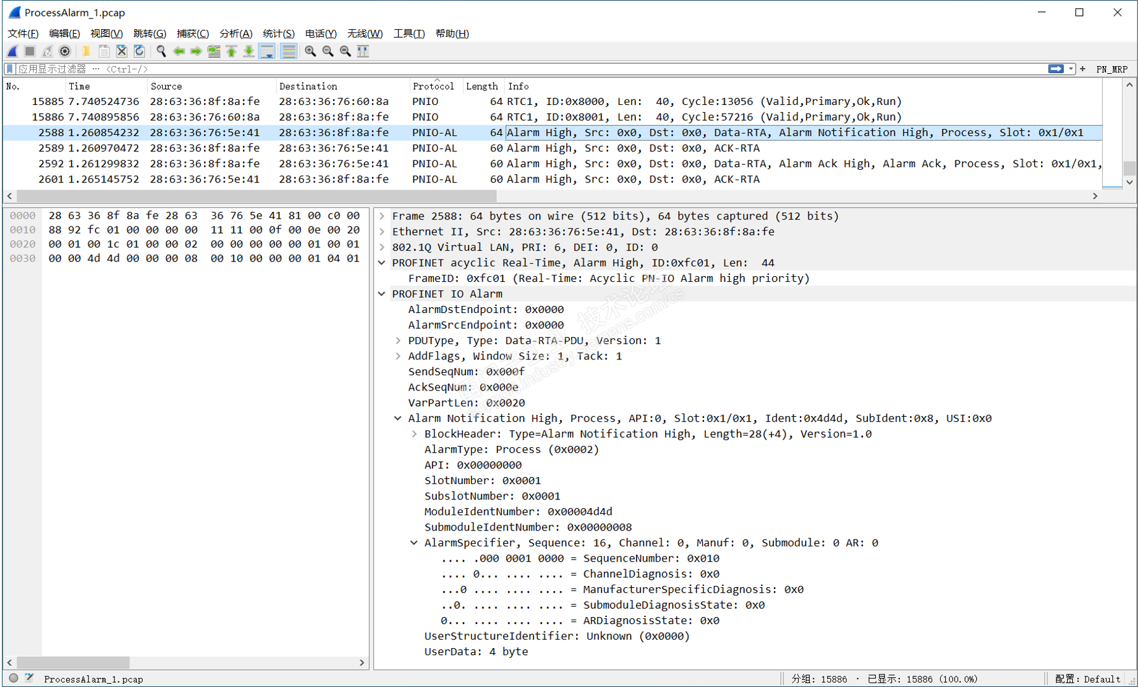Click the hex pane horizontal scrollbar thumb

(x=73, y=663)
